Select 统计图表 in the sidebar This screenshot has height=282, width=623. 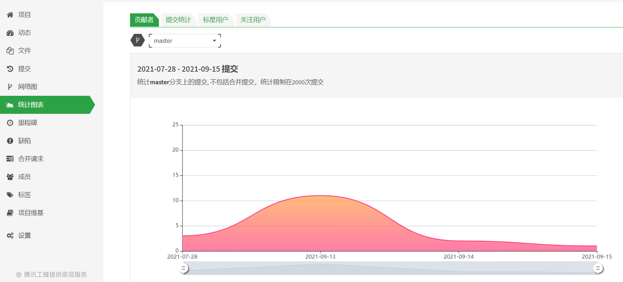coord(48,105)
